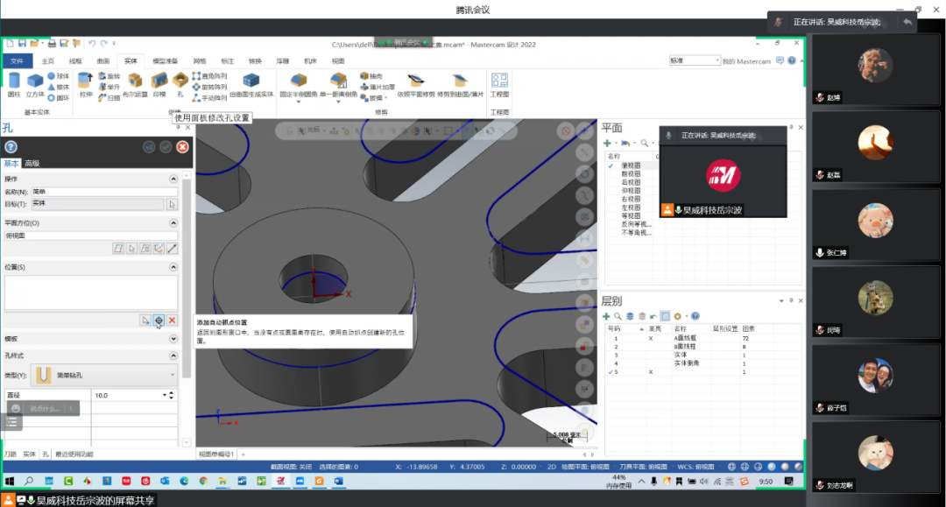
Task: Select the 前视图 row in planes list
Action: [631, 173]
